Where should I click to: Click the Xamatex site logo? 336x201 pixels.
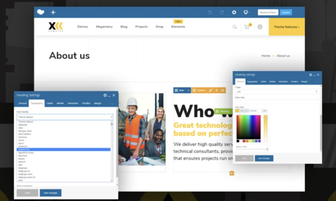pyautogui.click(x=56, y=27)
